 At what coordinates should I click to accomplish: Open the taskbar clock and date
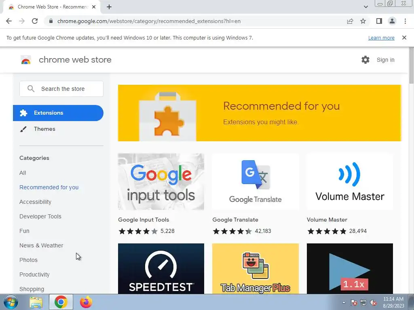(393, 302)
